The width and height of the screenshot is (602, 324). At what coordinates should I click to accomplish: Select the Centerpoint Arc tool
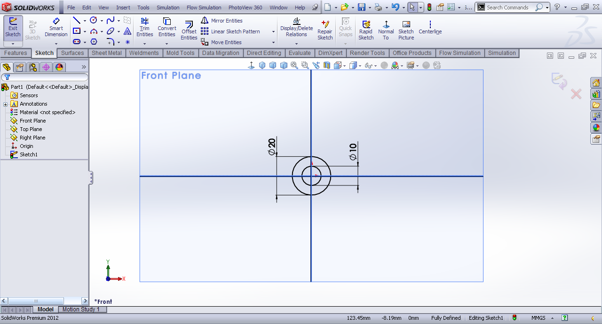coord(93,31)
